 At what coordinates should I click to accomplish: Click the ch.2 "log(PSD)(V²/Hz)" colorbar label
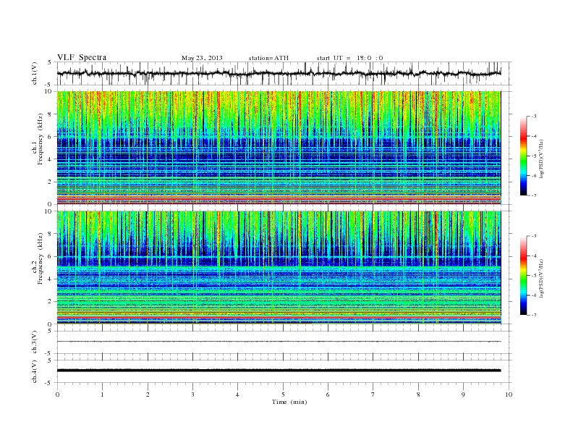click(x=541, y=278)
